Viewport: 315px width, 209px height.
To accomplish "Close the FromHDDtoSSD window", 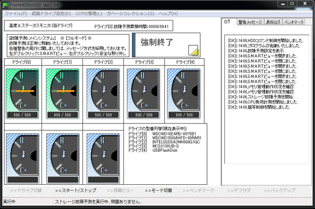I will pyautogui.click(x=304, y=4).
